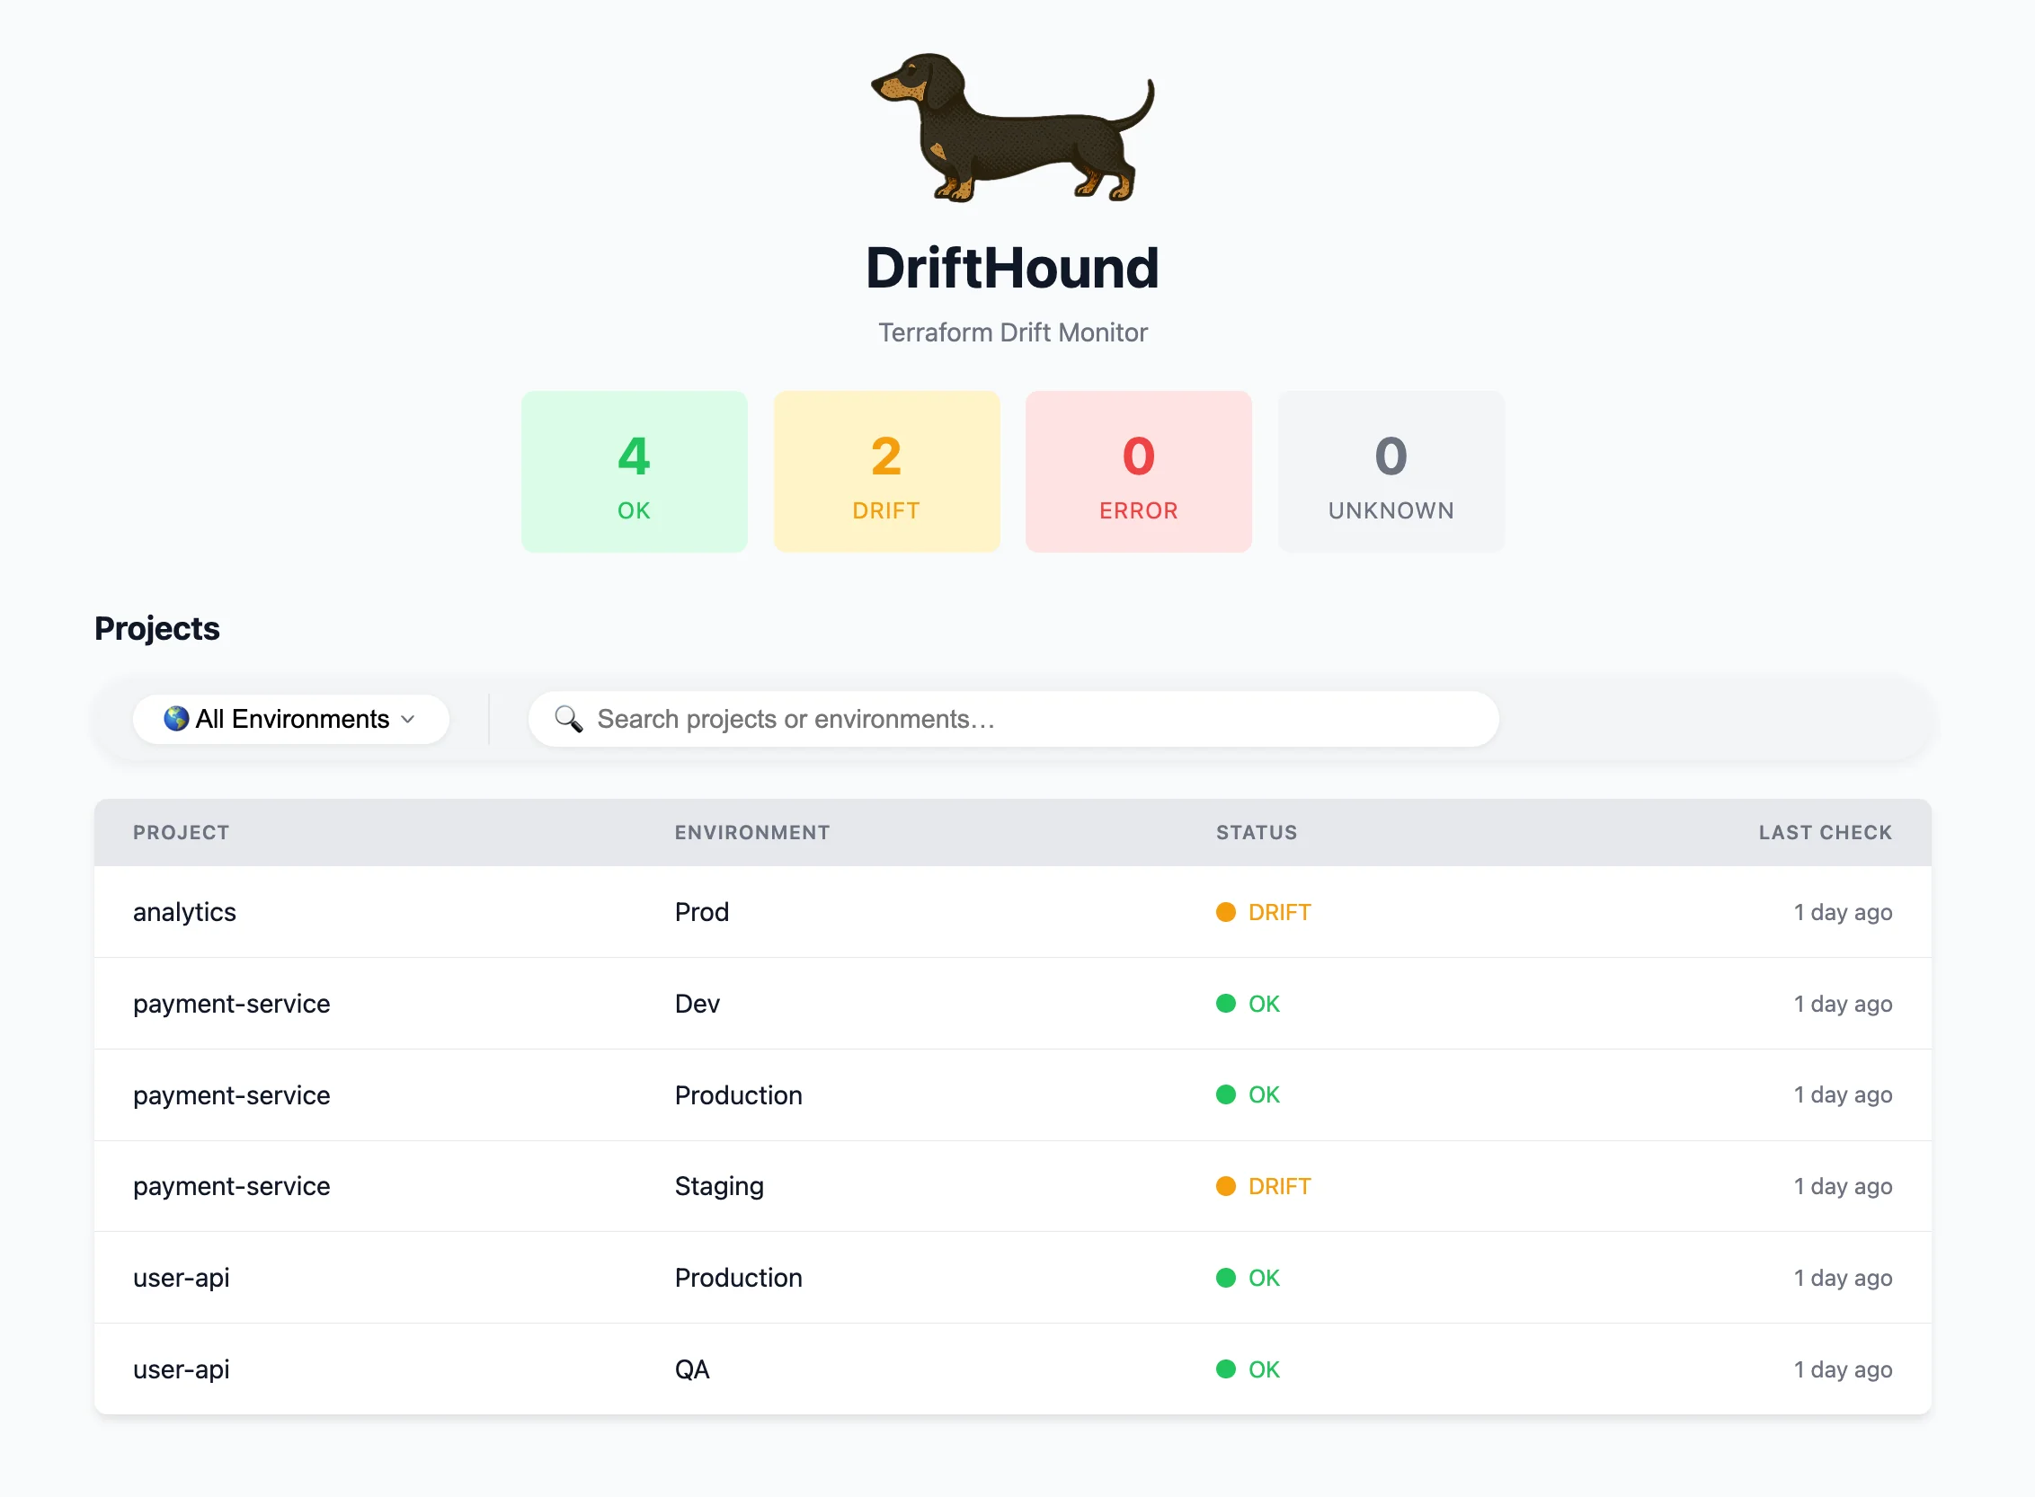This screenshot has height=1497, width=2035.
Task: Select the green OK summary card
Action: coord(634,471)
